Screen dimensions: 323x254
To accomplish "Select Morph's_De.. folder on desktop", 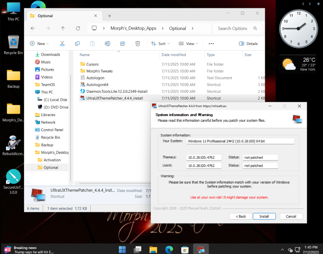I will [x=13, y=113].
